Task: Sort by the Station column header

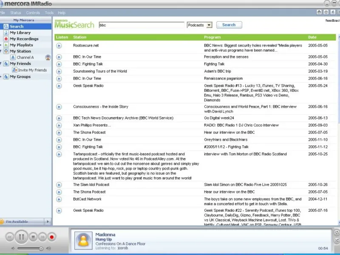Action: click(x=79, y=37)
